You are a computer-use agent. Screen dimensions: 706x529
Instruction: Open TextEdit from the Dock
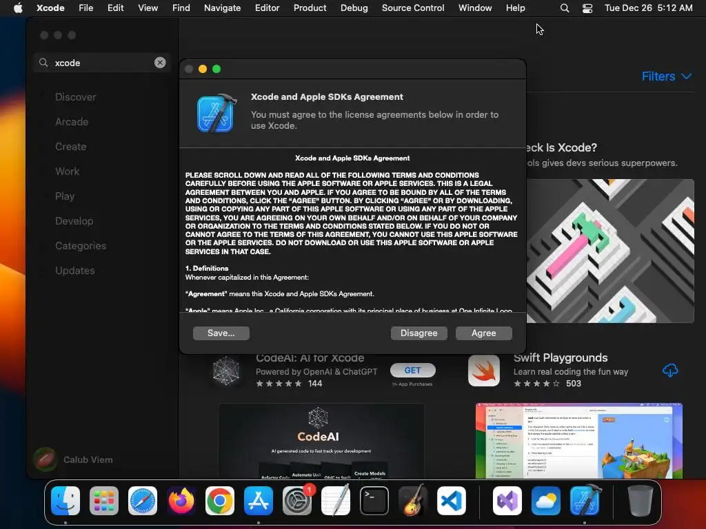click(x=336, y=501)
